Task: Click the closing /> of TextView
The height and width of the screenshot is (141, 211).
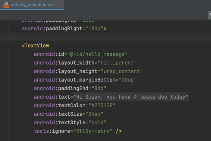Action: [119, 131]
